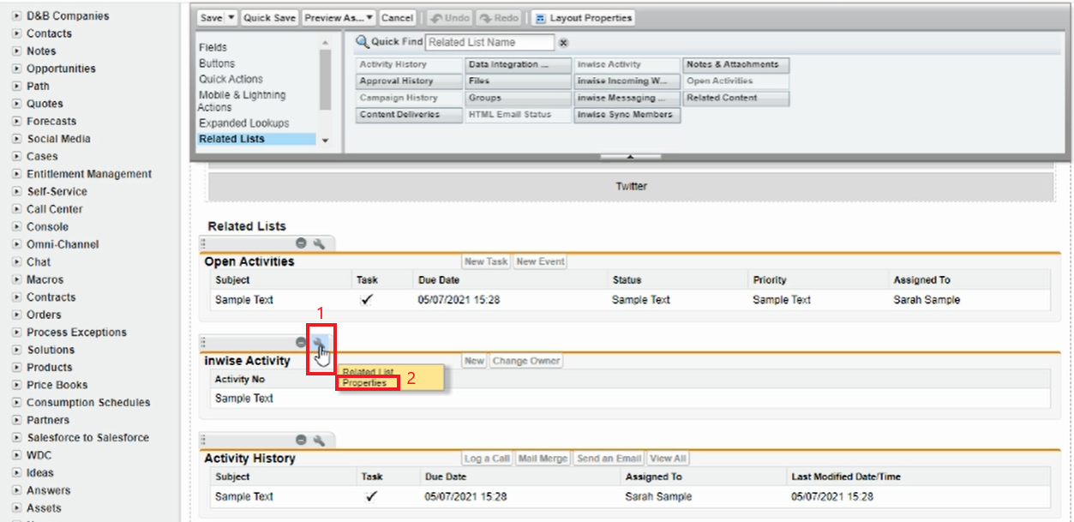Click the Quick Find Related List Name field
Screen dimensions: 1074x522
pos(490,42)
